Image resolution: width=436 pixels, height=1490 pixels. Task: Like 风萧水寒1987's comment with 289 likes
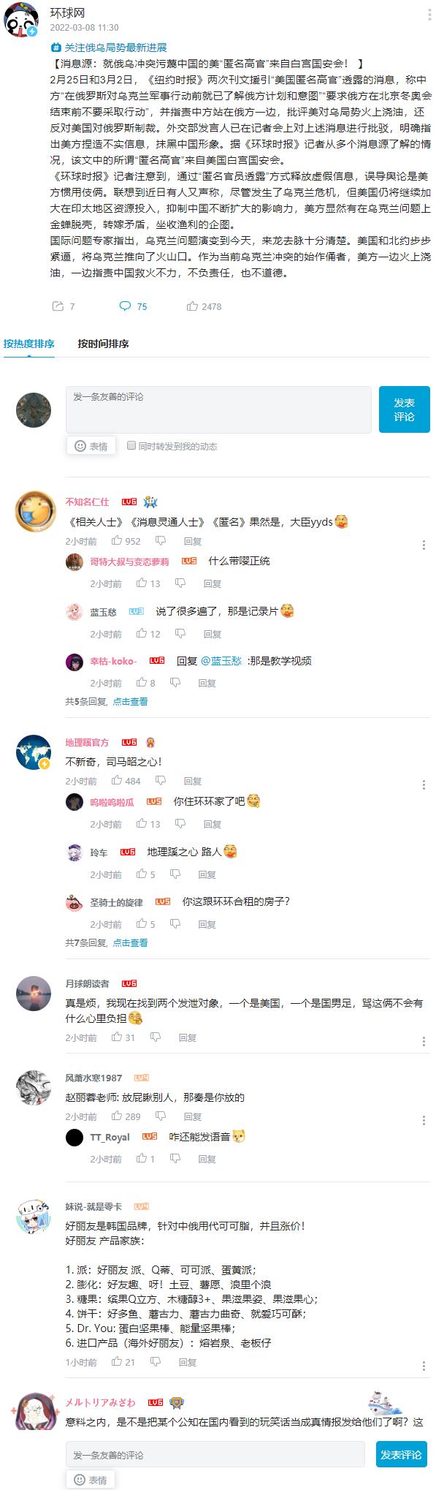(117, 1116)
